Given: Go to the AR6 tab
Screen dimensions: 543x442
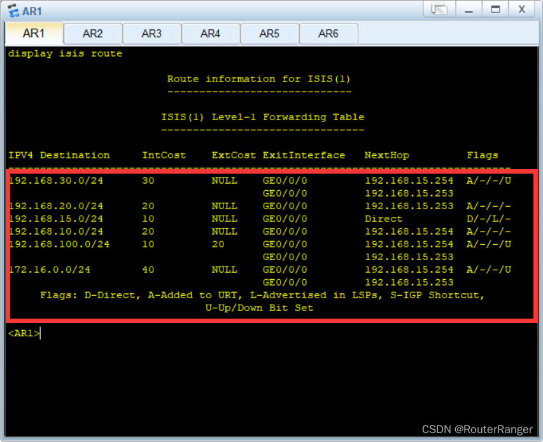Looking at the screenshot, I should pos(328,34).
